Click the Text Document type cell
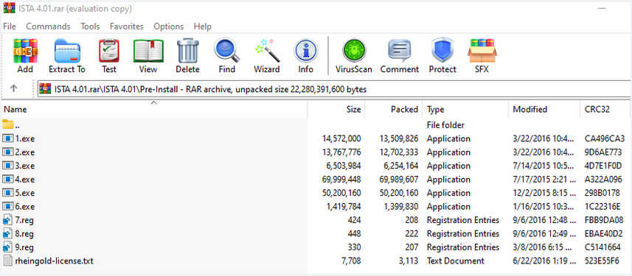Screen dimensions: 632x276 click(456, 261)
